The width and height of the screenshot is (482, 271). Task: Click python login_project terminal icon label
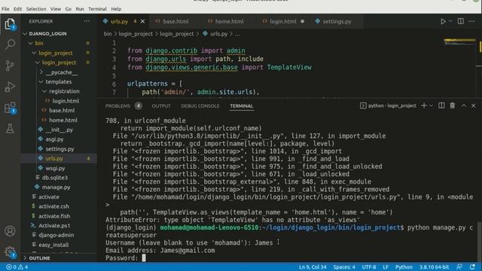[x=388, y=105]
